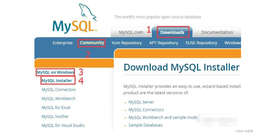Click the MySQL Workbench and sample models bullet
Image resolution: width=257 pixels, height=135 pixels.
[163, 118]
